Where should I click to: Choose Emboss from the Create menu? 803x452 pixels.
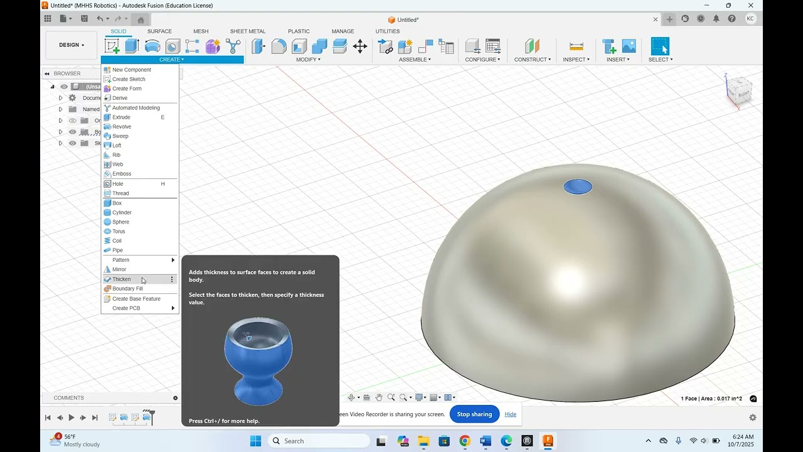[x=140, y=174]
